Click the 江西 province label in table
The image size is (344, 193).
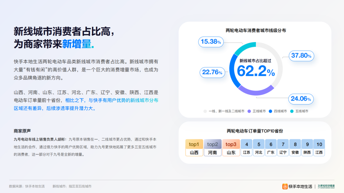click(x=319, y=153)
